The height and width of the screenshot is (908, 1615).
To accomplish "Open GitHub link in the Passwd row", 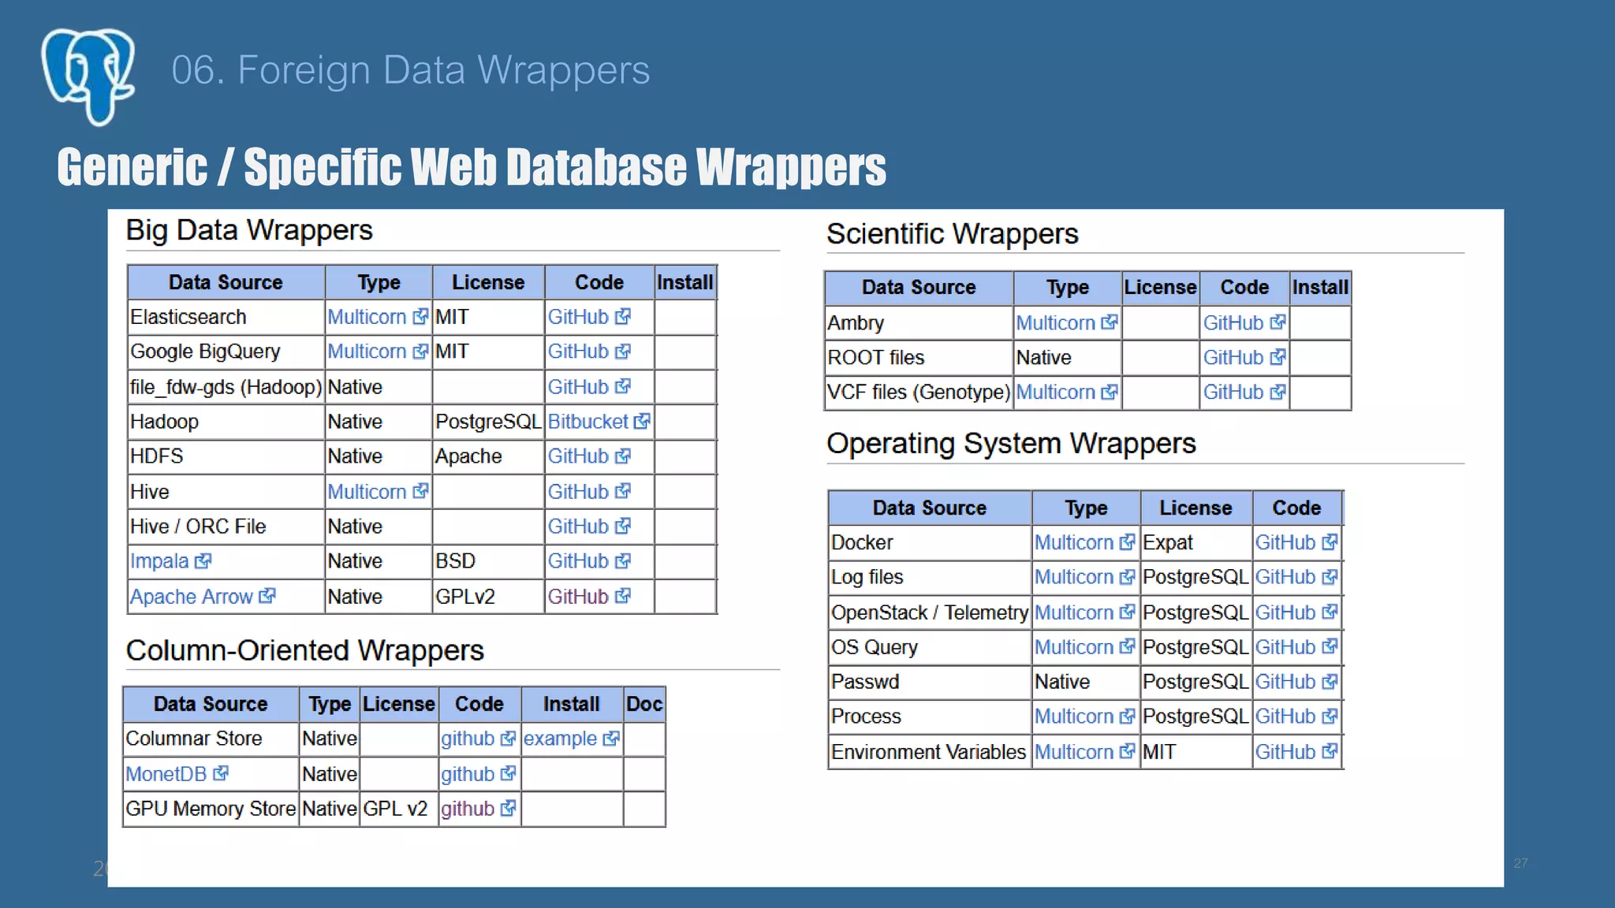I will coord(1296,682).
